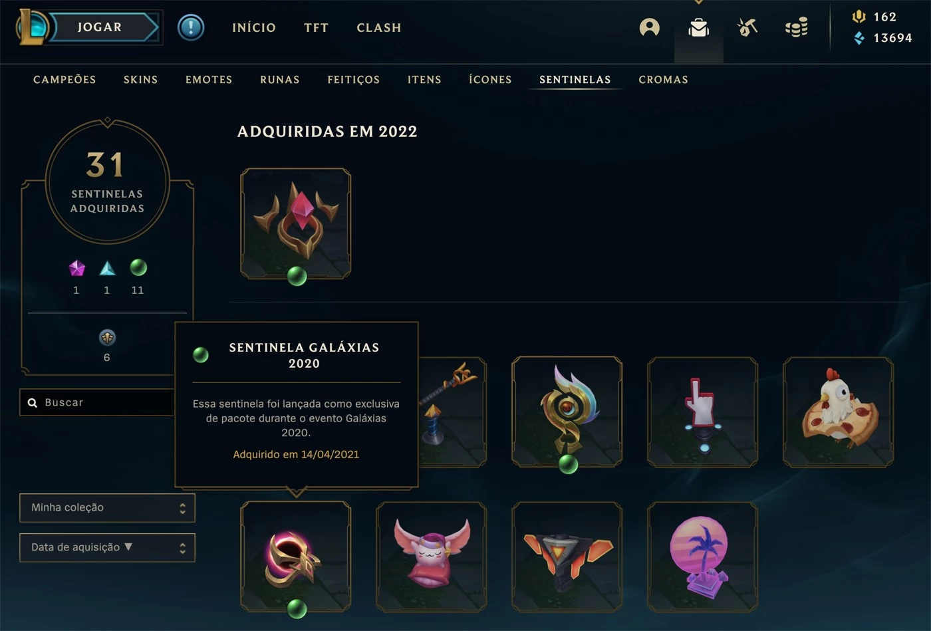Click the blue exclamation alert icon
This screenshot has width=931, height=631.
tap(191, 27)
